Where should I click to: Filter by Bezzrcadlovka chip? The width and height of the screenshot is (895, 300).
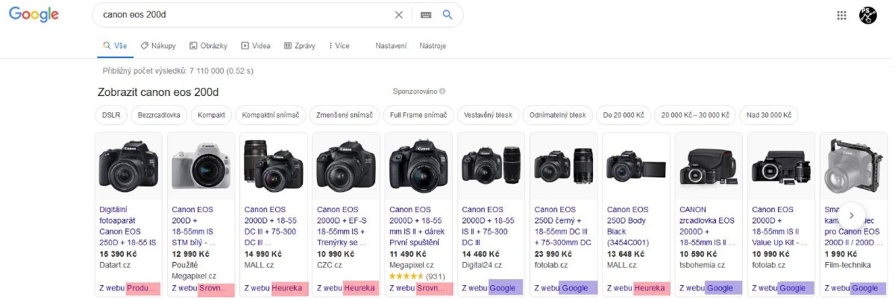click(159, 115)
